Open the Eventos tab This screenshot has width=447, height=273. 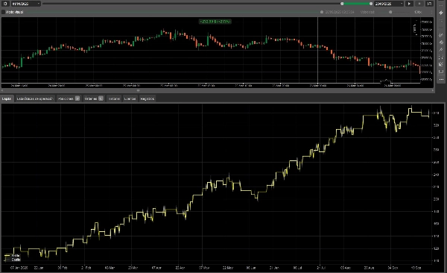130,98
